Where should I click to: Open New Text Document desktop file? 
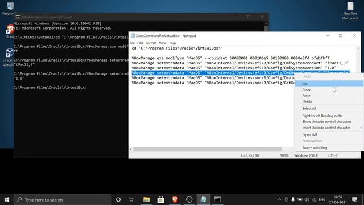click(350, 11)
